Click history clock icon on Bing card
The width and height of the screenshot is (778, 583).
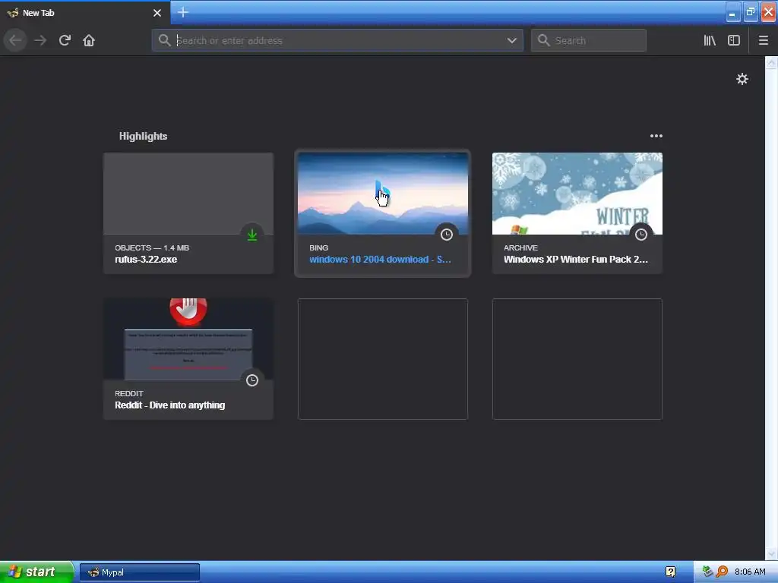(x=447, y=235)
